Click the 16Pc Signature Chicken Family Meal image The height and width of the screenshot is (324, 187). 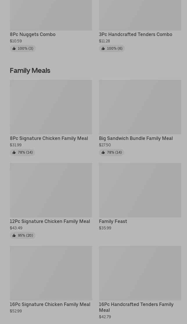(51, 273)
